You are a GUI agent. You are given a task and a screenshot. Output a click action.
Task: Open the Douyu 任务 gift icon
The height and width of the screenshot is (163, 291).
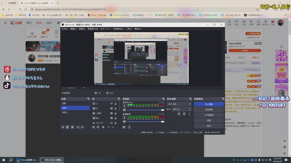pyautogui.click(x=272, y=22)
